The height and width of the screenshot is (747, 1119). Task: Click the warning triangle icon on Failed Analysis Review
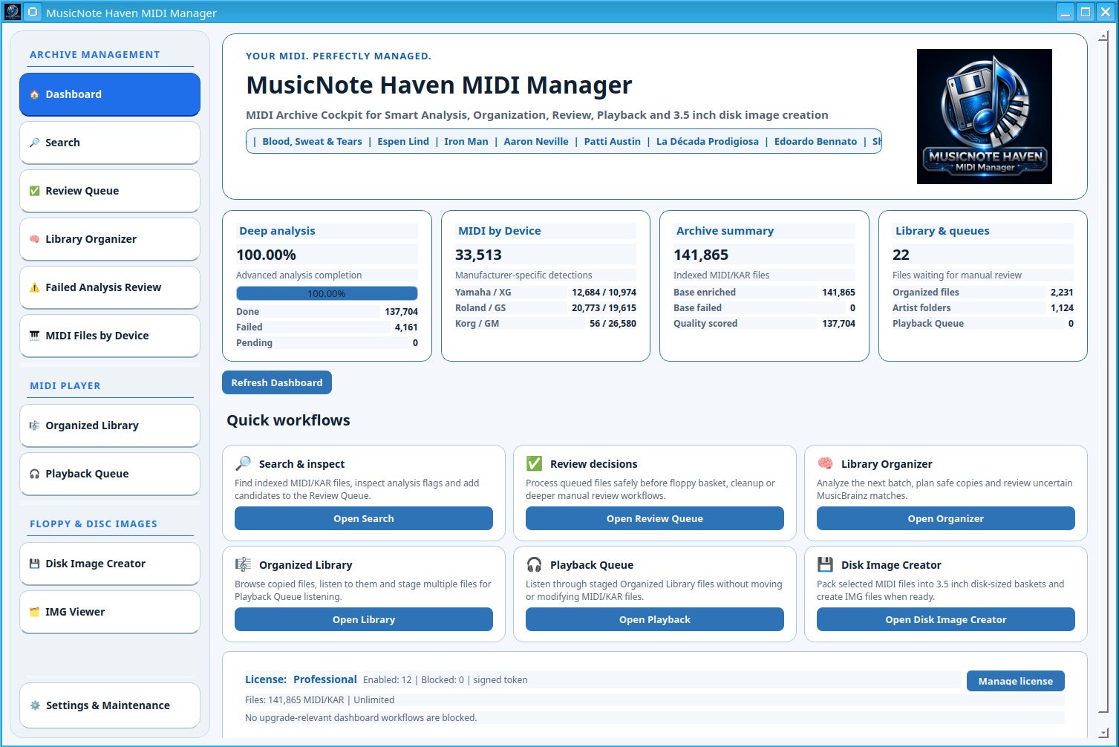[34, 287]
